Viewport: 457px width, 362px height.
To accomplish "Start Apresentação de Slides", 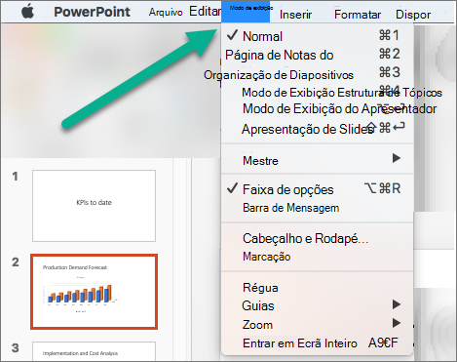I will point(317,129).
